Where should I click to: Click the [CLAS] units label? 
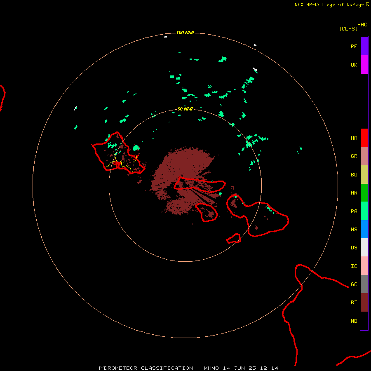348,28
